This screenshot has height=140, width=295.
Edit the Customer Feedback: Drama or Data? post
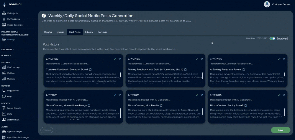(x=115, y=59)
